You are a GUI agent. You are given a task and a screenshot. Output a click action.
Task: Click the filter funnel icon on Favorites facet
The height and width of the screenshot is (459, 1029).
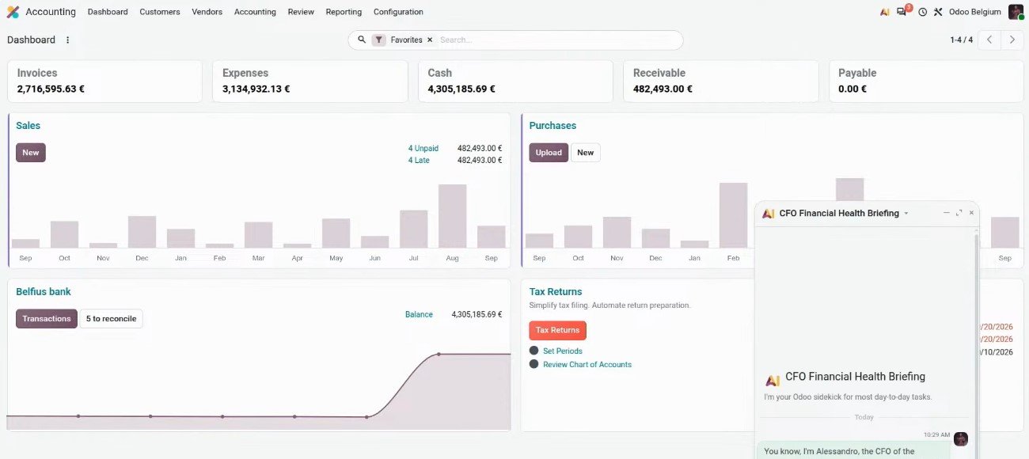(379, 40)
